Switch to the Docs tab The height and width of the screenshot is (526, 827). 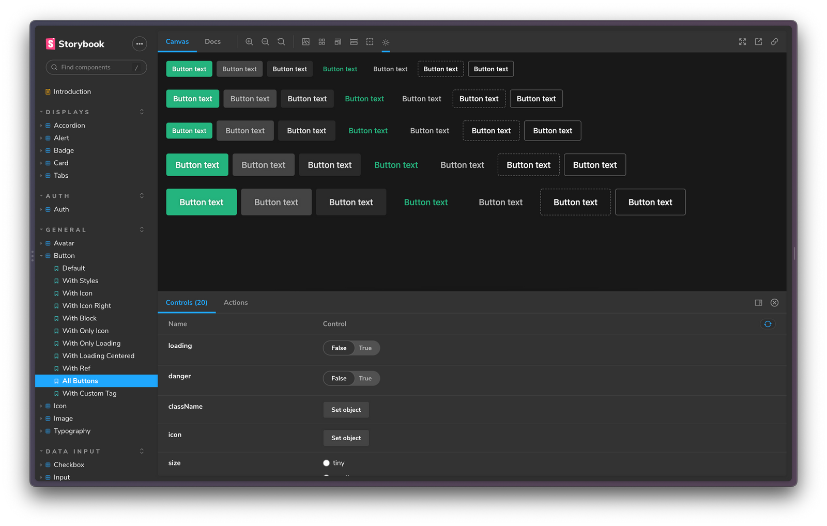(212, 41)
